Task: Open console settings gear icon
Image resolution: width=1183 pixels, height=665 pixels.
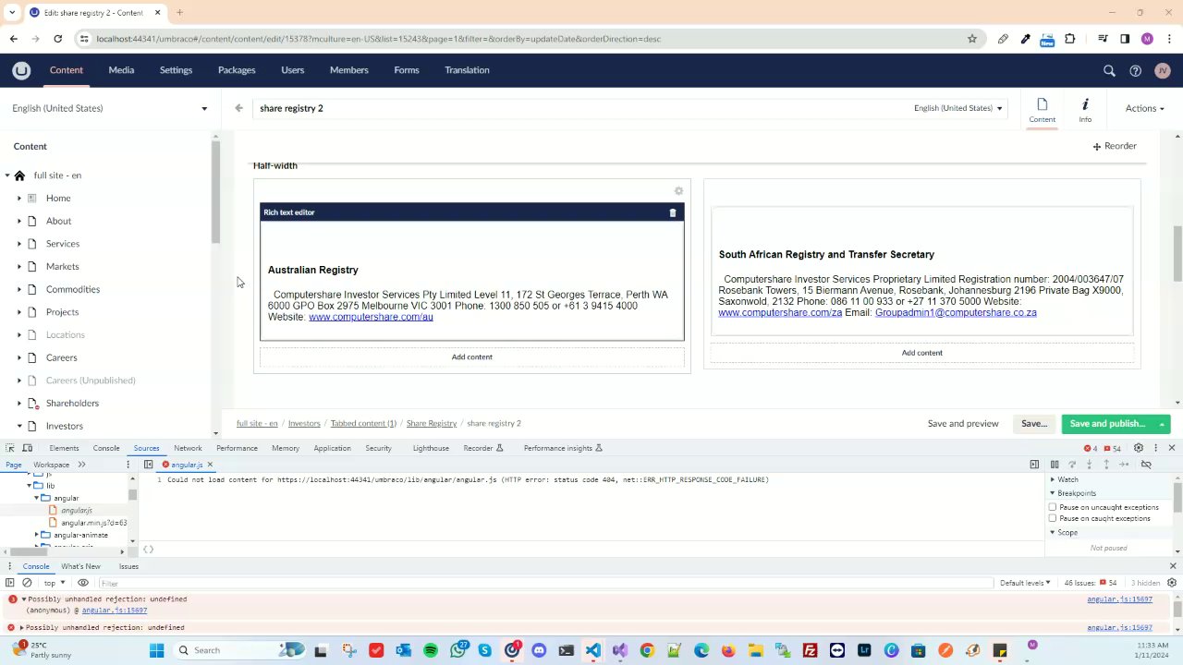Action: coord(1172,583)
